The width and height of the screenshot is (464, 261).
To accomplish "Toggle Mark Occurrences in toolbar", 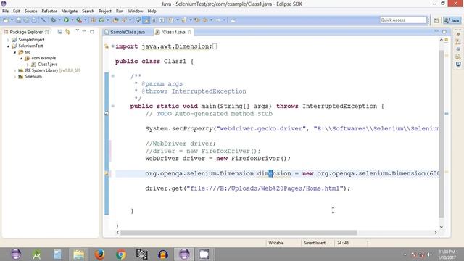I will pyautogui.click(x=146, y=20).
